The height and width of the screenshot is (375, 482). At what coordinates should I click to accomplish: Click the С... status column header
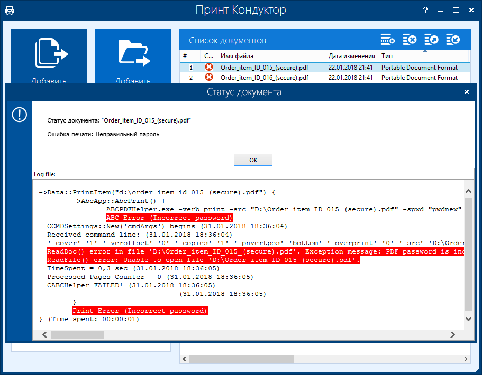pos(208,56)
